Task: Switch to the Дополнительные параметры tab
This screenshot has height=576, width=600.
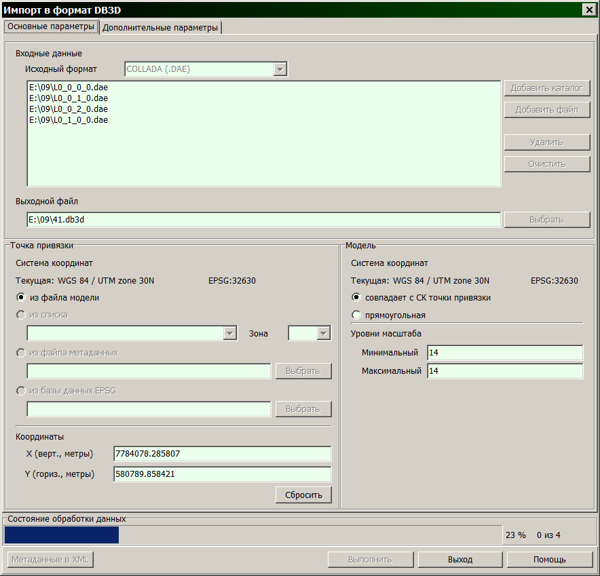Action: click(160, 28)
